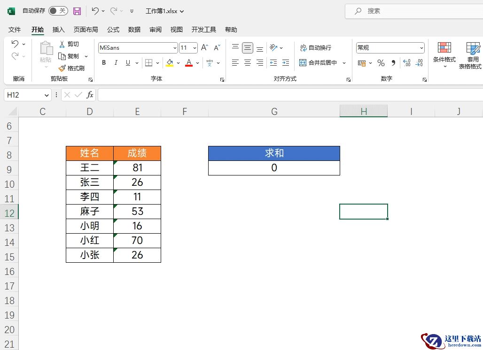
Task: Expand Merge & Center (合并后居中) options
Action: click(344, 63)
